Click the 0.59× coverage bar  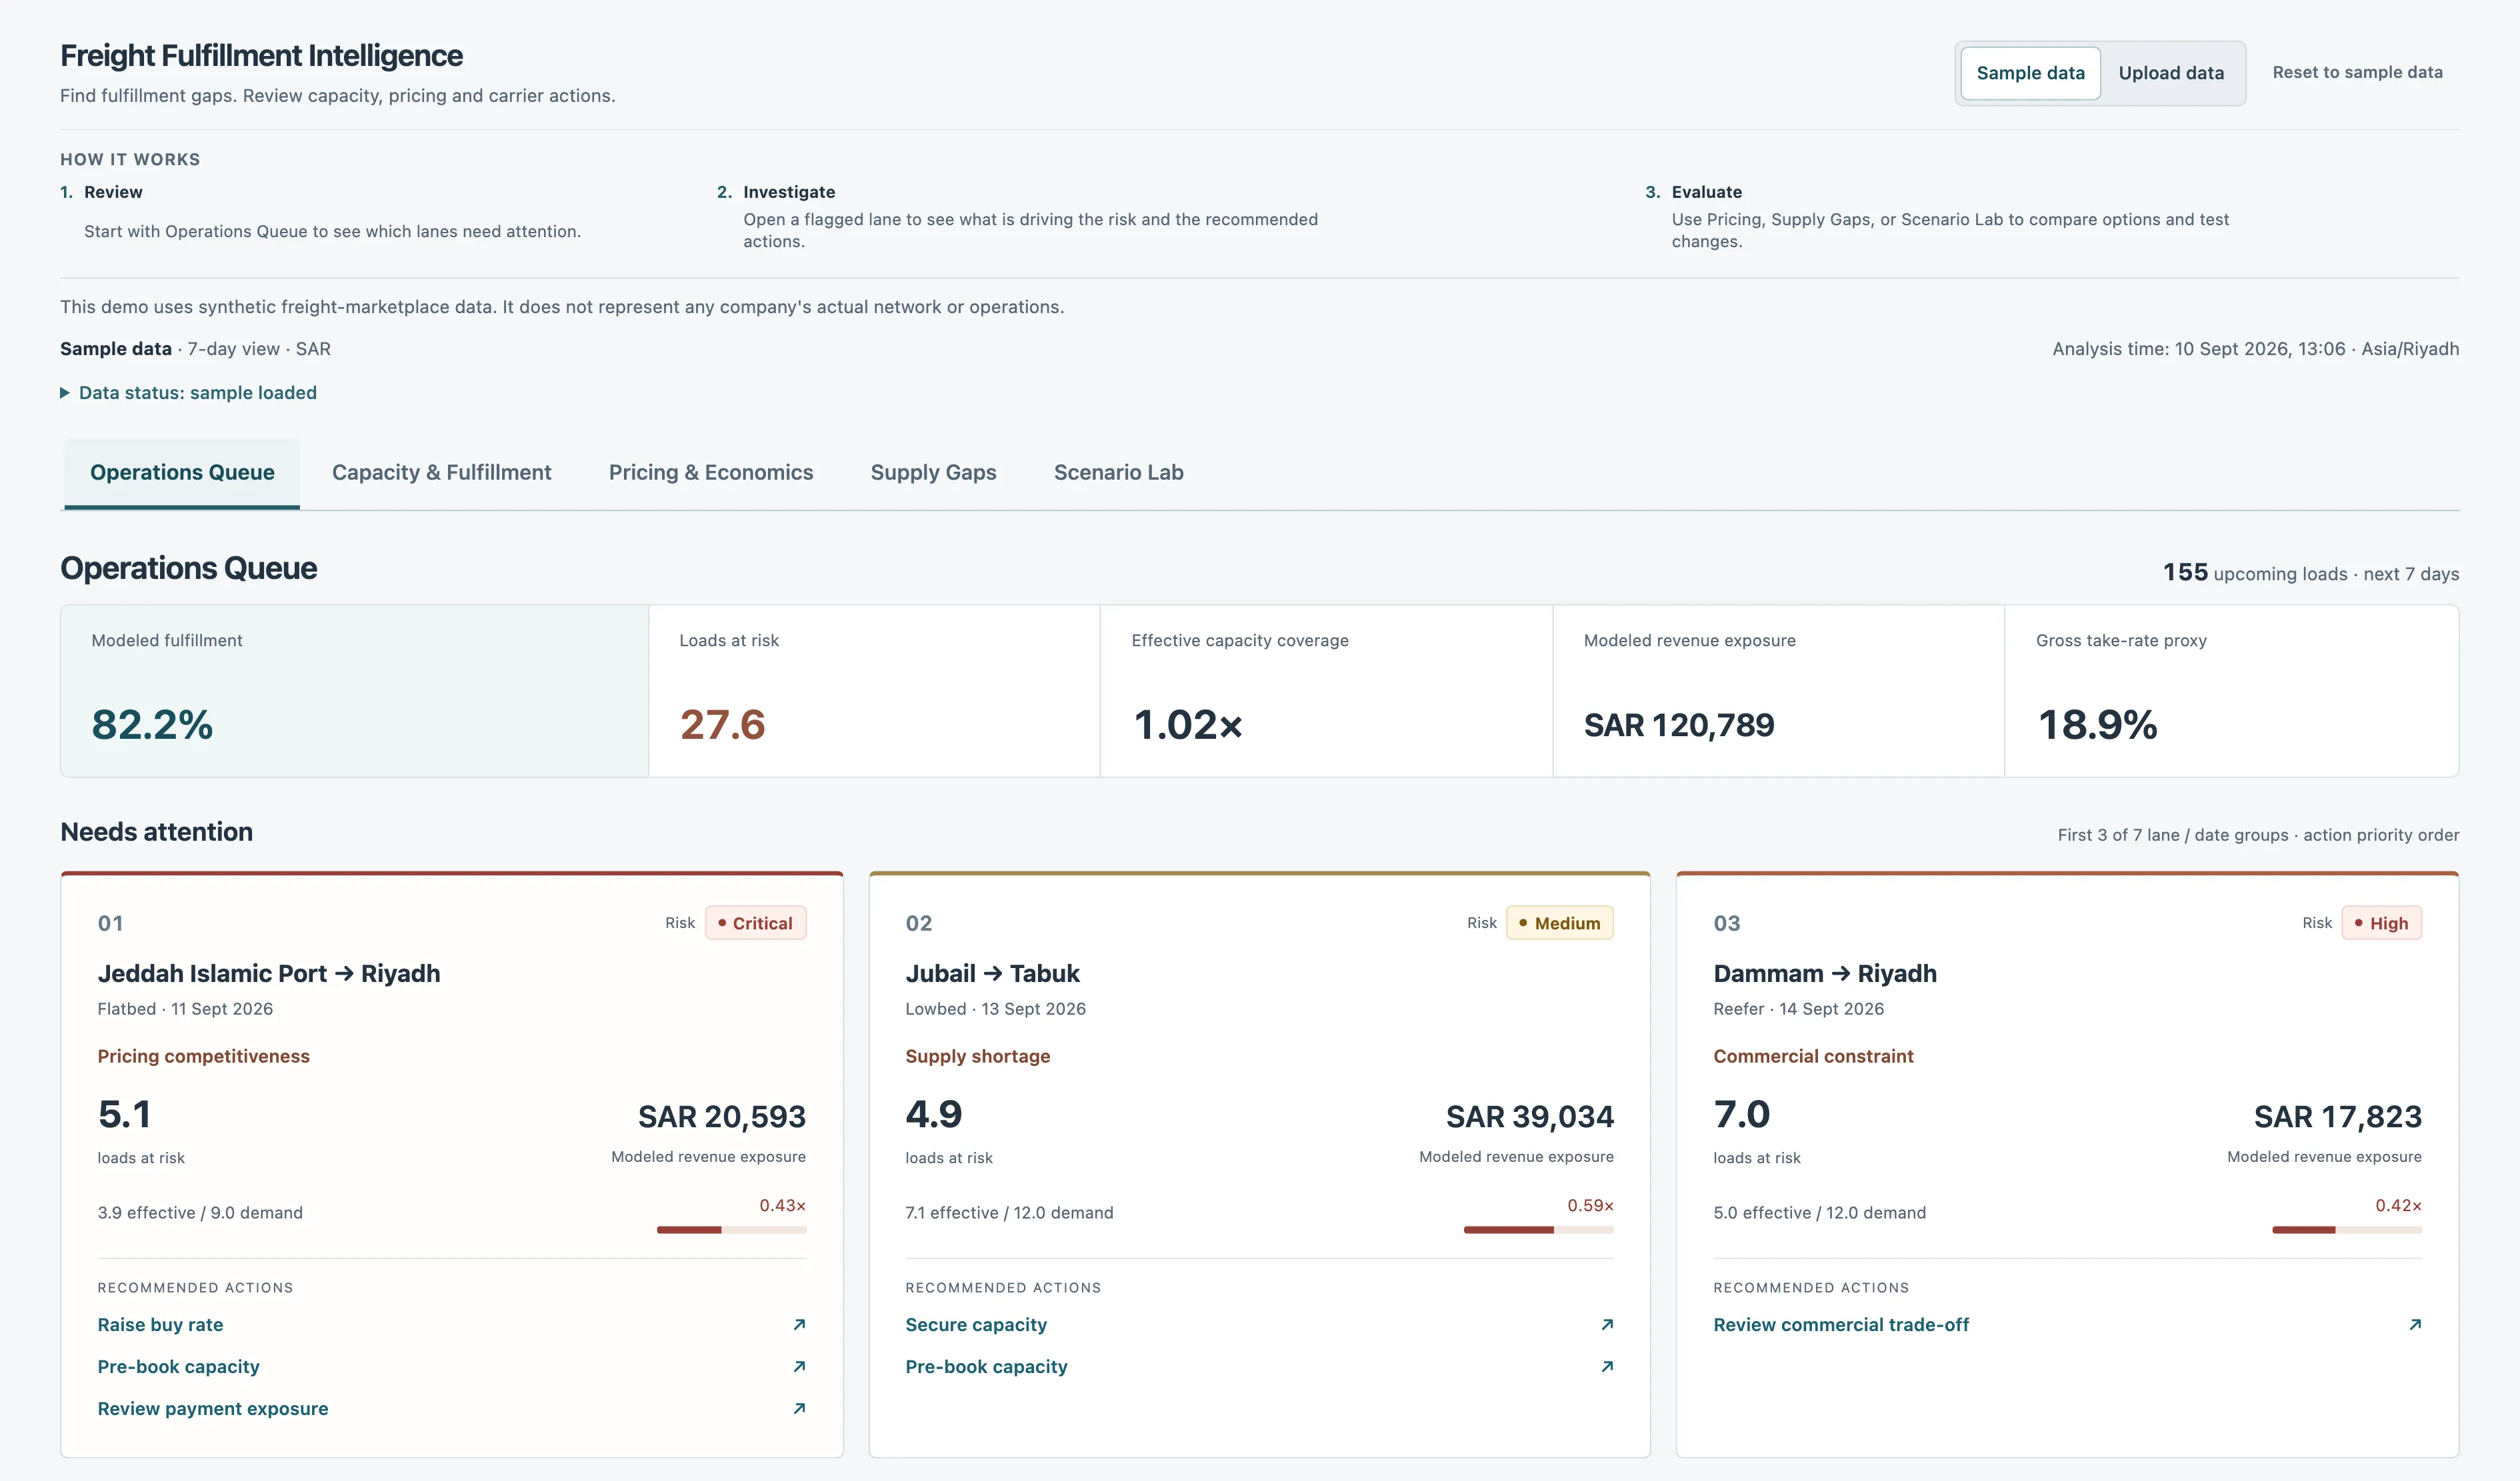[1538, 1229]
